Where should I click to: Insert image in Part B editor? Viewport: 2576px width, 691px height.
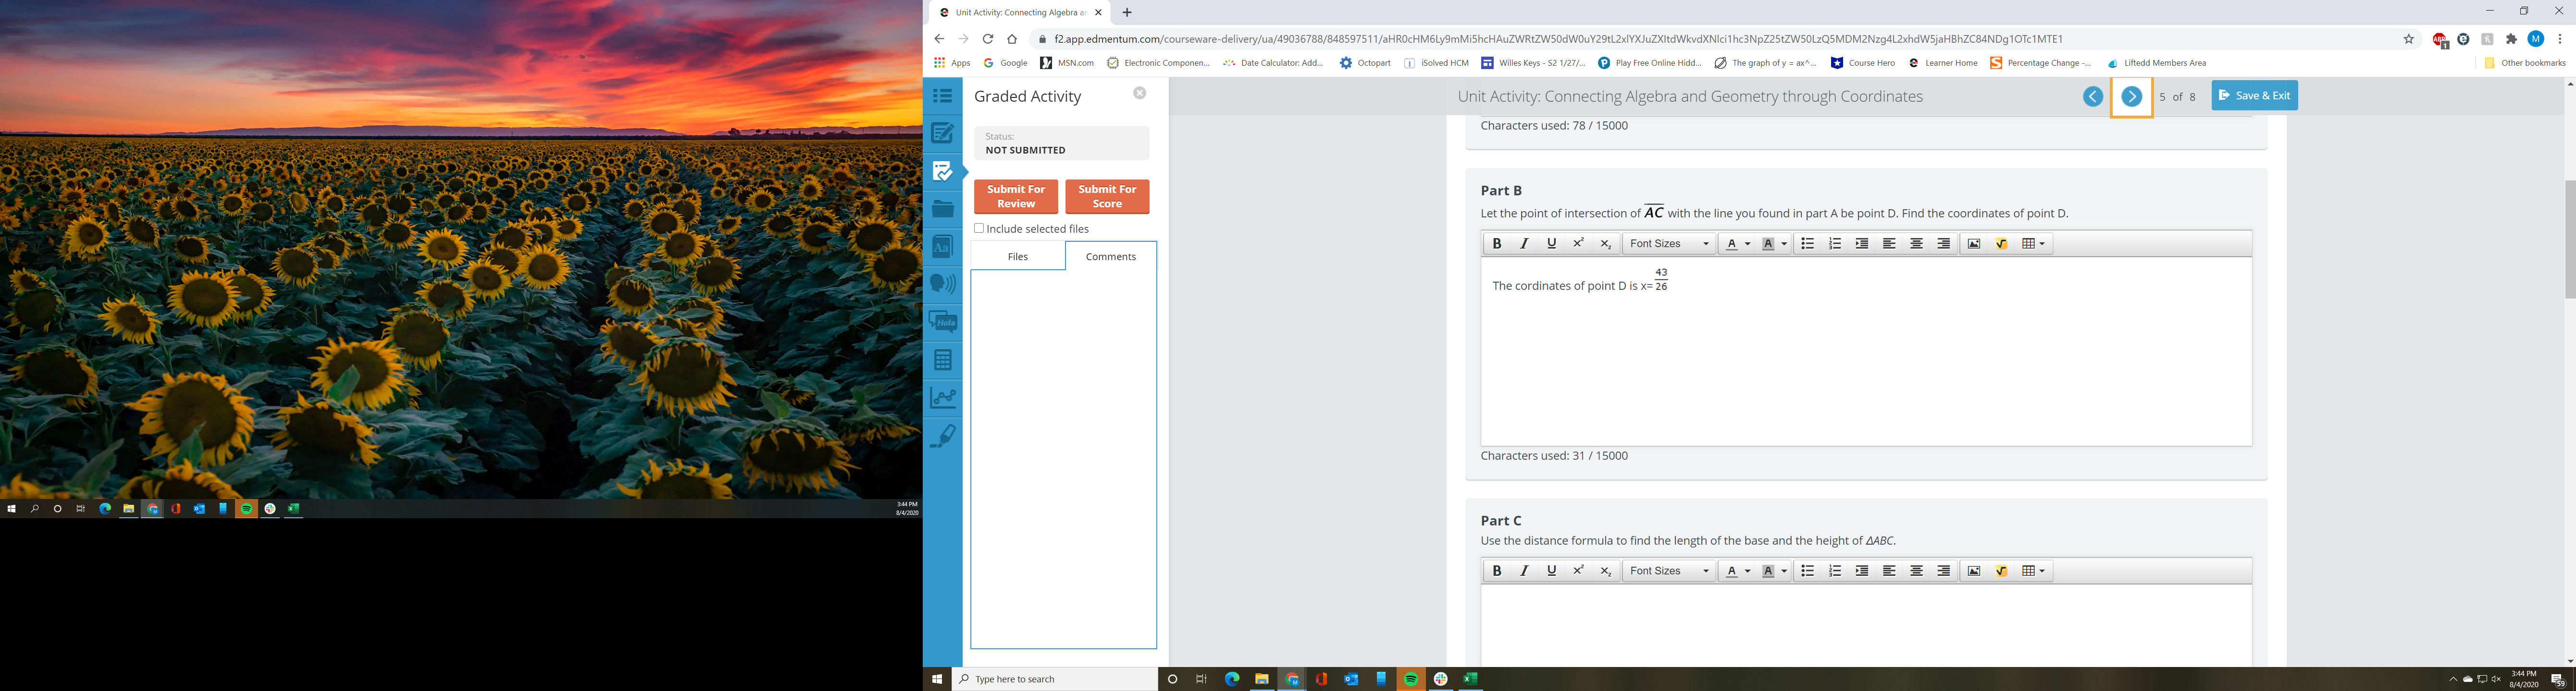(x=1973, y=244)
